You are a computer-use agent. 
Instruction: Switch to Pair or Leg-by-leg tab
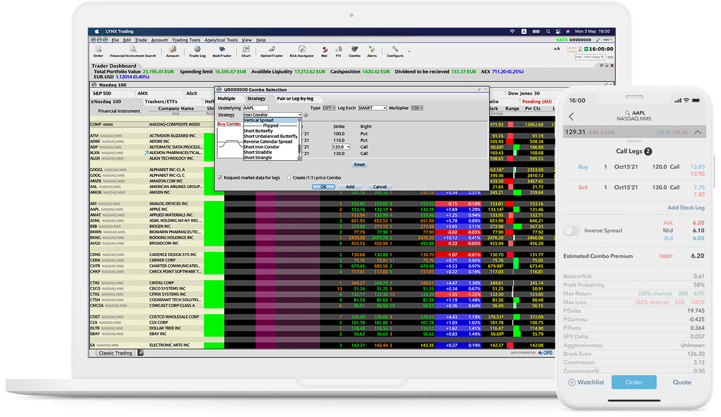(x=299, y=99)
